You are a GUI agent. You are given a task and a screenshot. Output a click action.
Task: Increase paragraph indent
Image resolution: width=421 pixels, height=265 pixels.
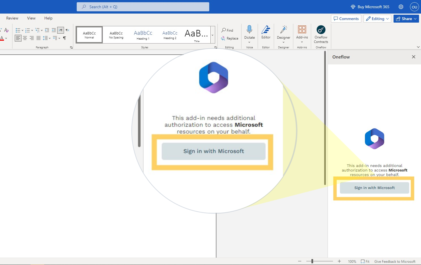pos(54,30)
